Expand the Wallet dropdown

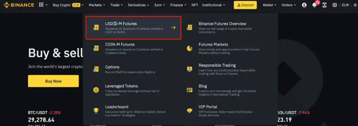[270, 5]
